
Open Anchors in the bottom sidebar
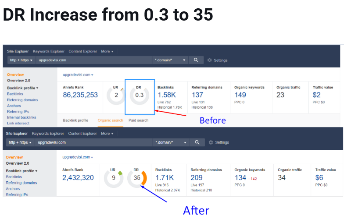click(x=13, y=189)
